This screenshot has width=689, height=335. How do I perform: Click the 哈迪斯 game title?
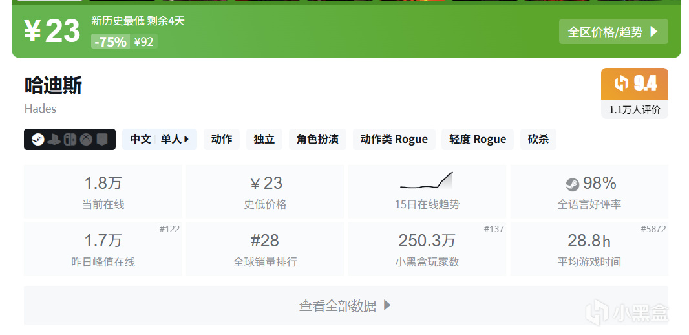click(x=53, y=85)
